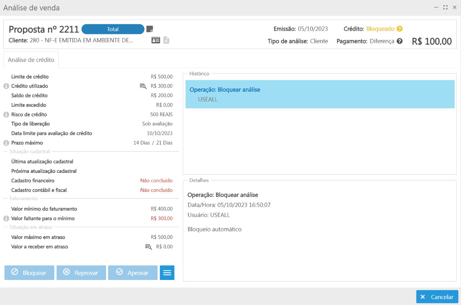Viewport: 461px width, 305px height.
Task: Click the add document icon near Cliente
Action: pos(166,40)
